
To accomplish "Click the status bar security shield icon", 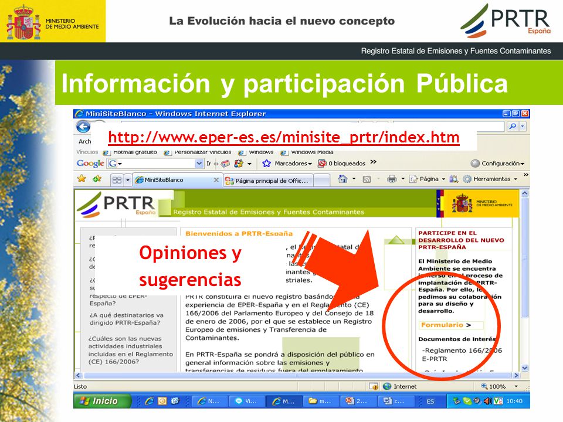I will coord(374,386).
